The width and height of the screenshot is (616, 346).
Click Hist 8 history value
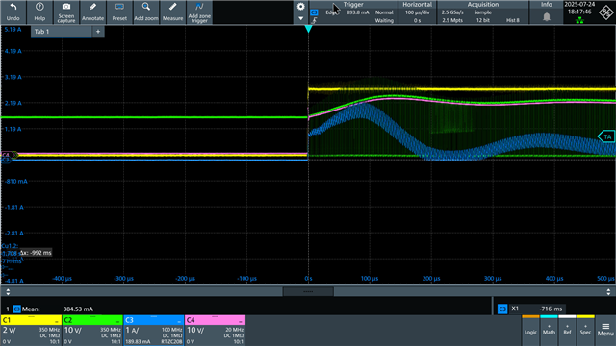click(x=513, y=20)
